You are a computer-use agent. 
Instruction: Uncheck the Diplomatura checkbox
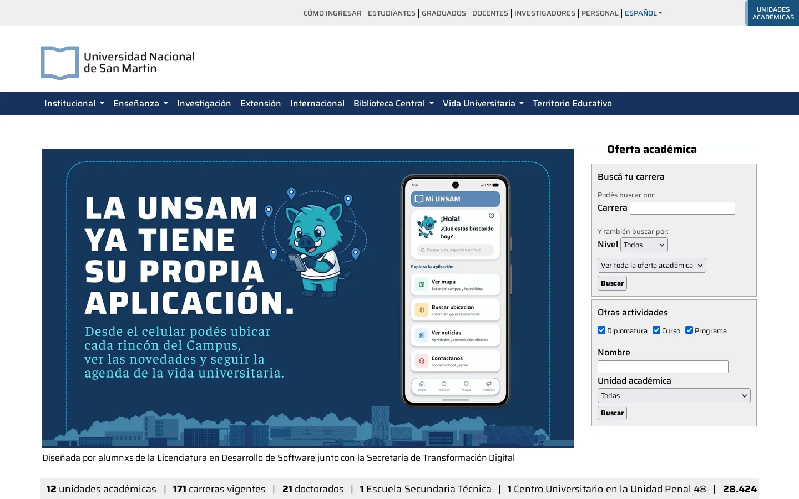coord(601,330)
